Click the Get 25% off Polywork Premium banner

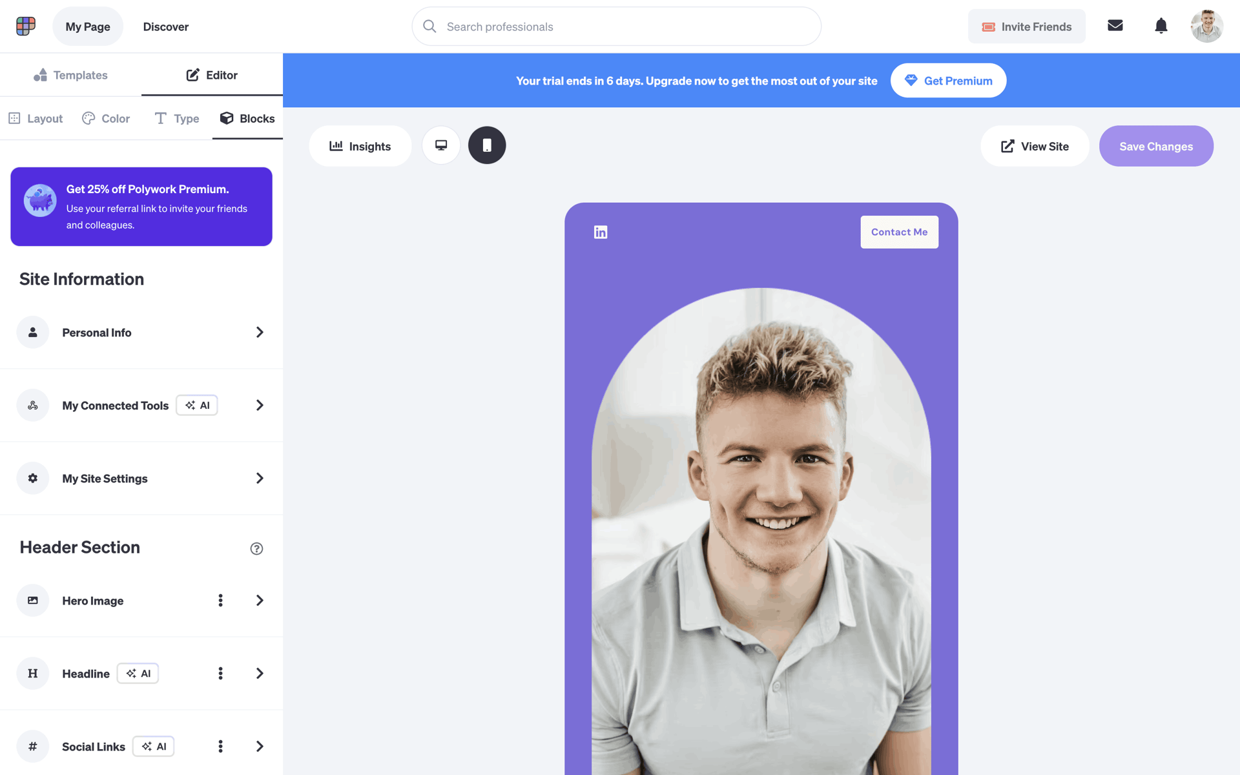pos(141,207)
